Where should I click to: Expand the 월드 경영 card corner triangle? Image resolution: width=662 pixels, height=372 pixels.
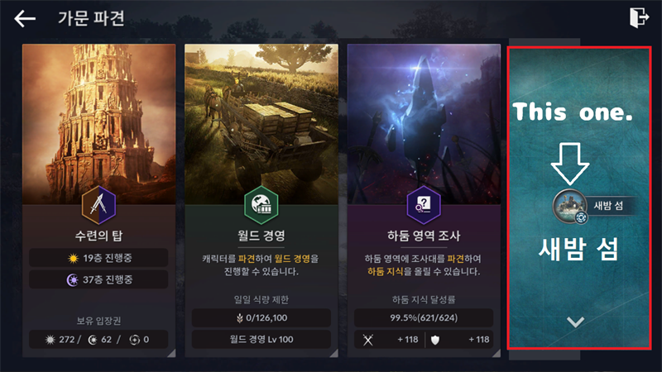[333, 353]
